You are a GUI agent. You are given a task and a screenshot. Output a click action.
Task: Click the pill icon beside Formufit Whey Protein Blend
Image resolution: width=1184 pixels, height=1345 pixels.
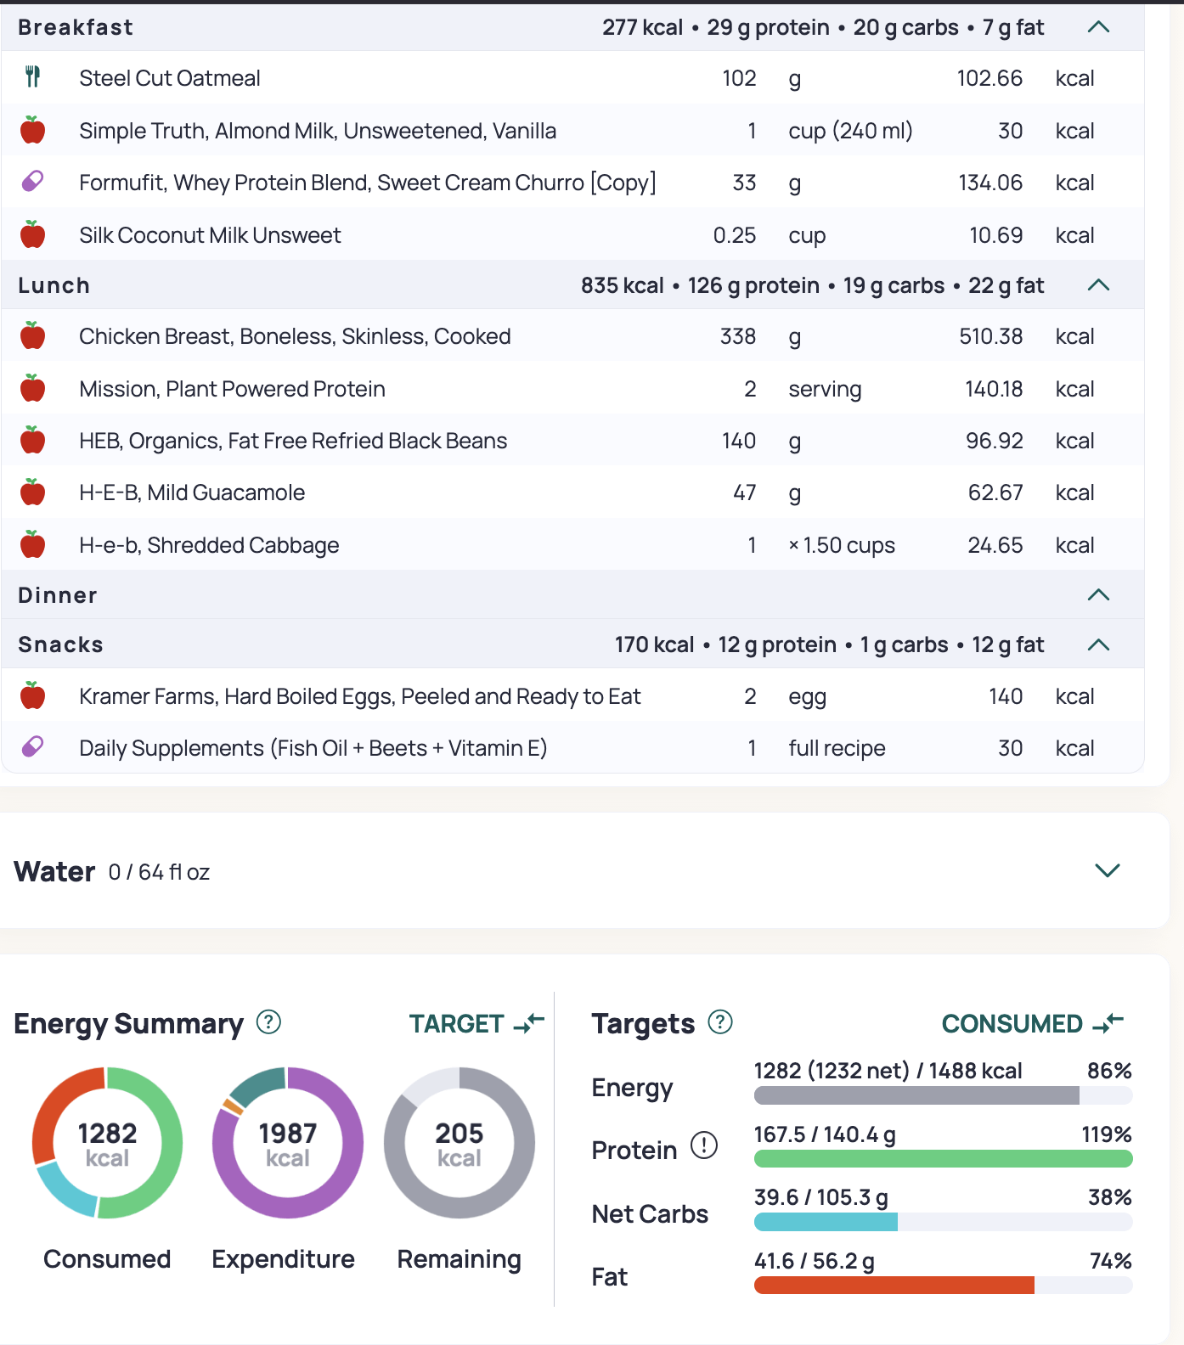tap(32, 182)
